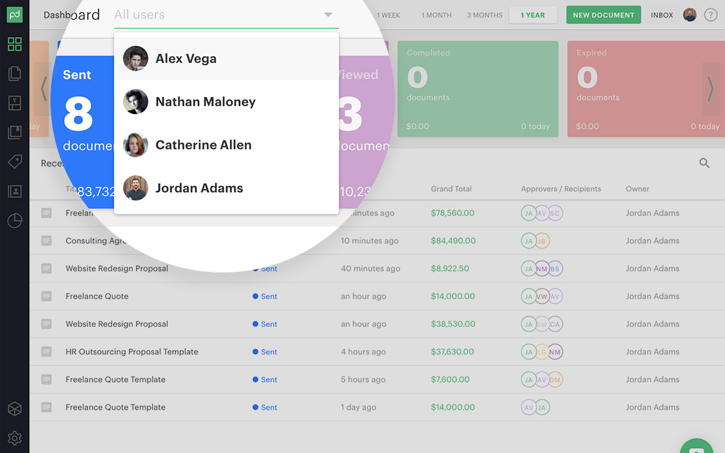Click document icon for $78,560.00 row

(x=46, y=213)
